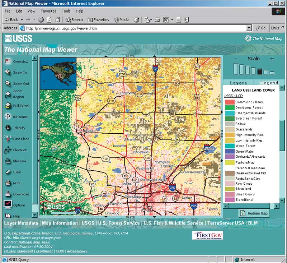Click the Open Water color swatch

click(x=230, y=151)
